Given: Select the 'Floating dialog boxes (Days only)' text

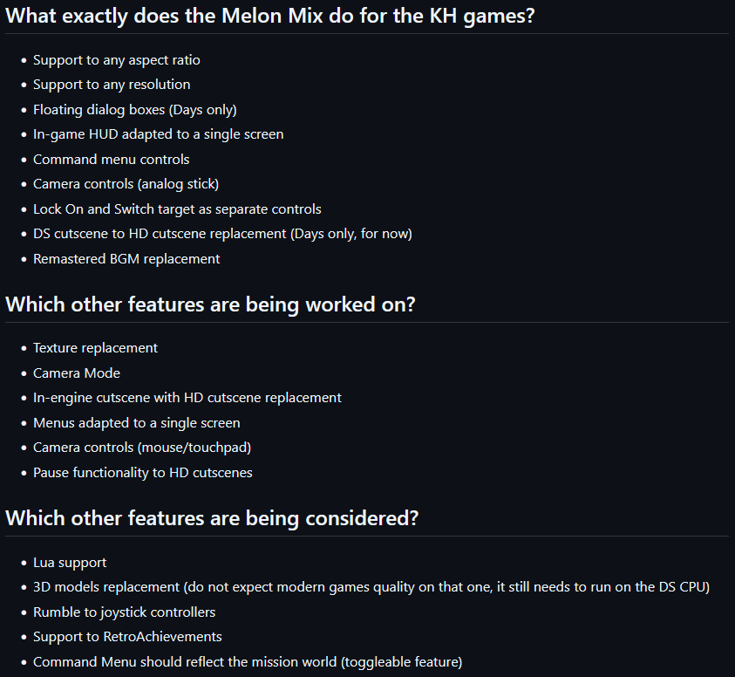Looking at the screenshot, I should tap(135, 110).
